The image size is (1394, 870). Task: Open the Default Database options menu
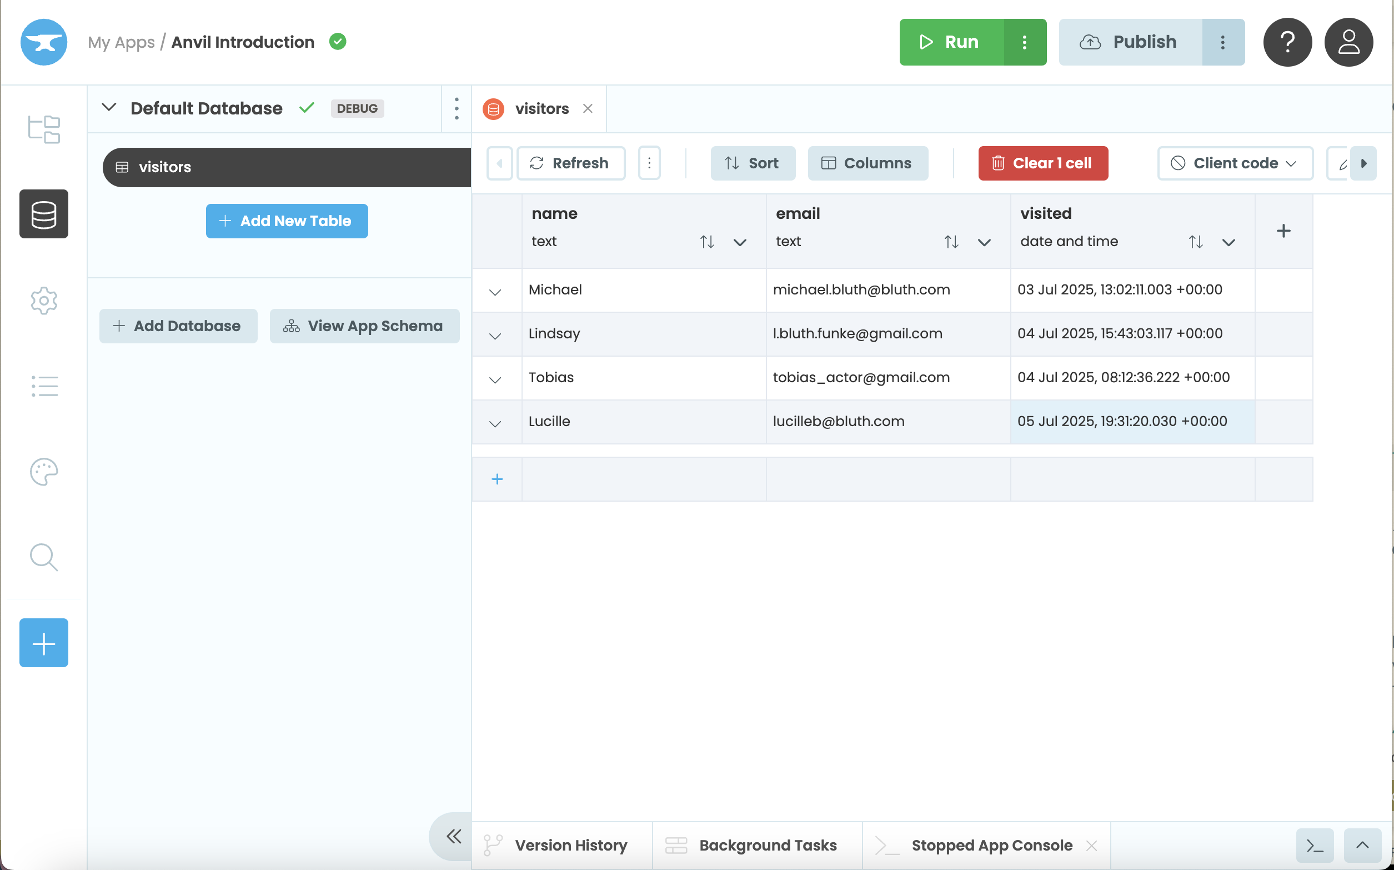pyautogui.click(x=455, y=108)
